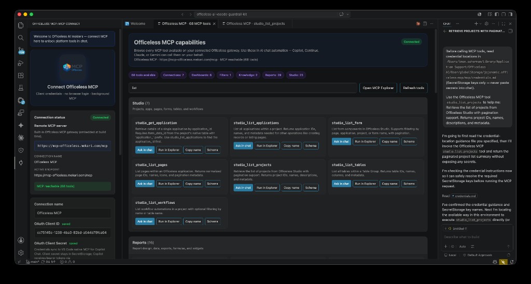Maximize the chat panel
531x284 pixels.
click(x=503, y=24)
